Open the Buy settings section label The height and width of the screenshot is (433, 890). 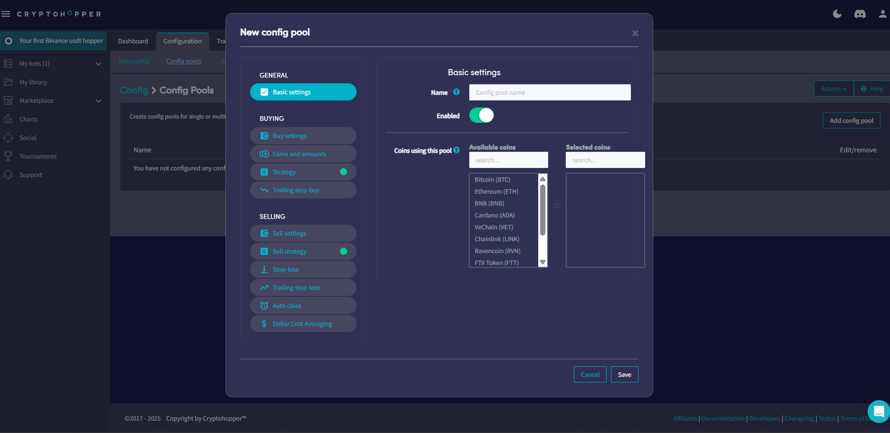coord(289,136)
